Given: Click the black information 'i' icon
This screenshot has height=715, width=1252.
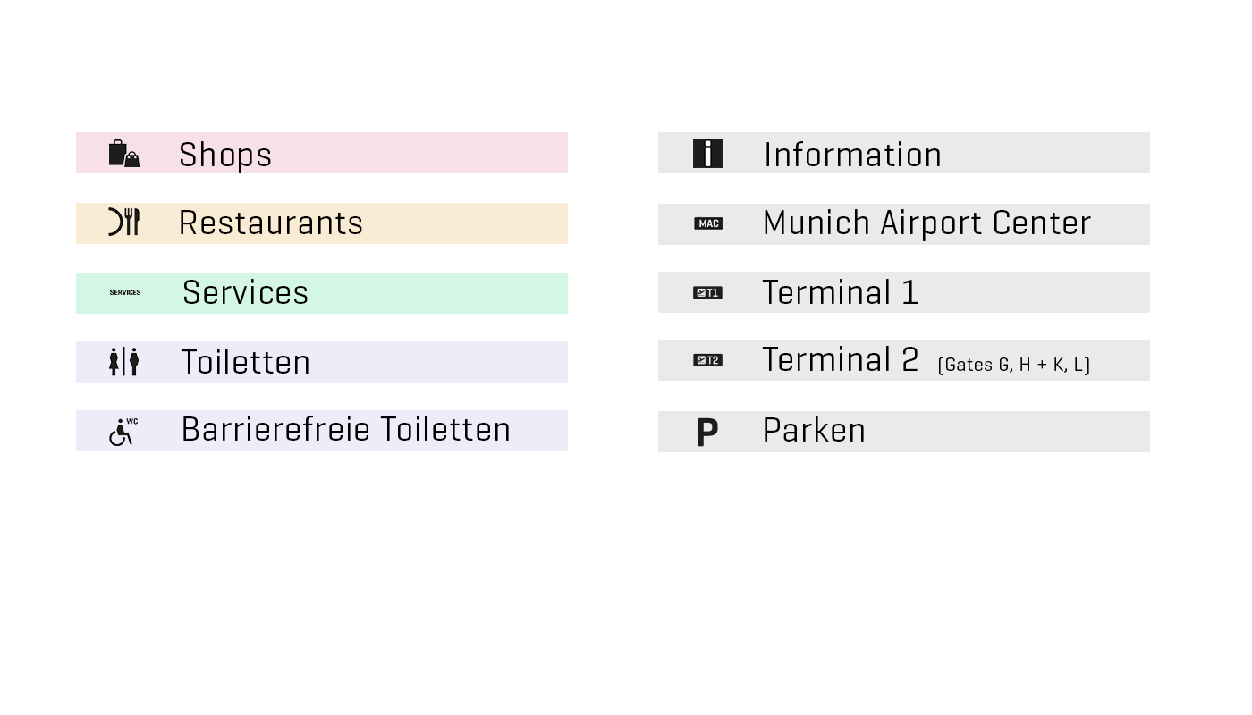Looking at the screenshot, I should (707, 154).
